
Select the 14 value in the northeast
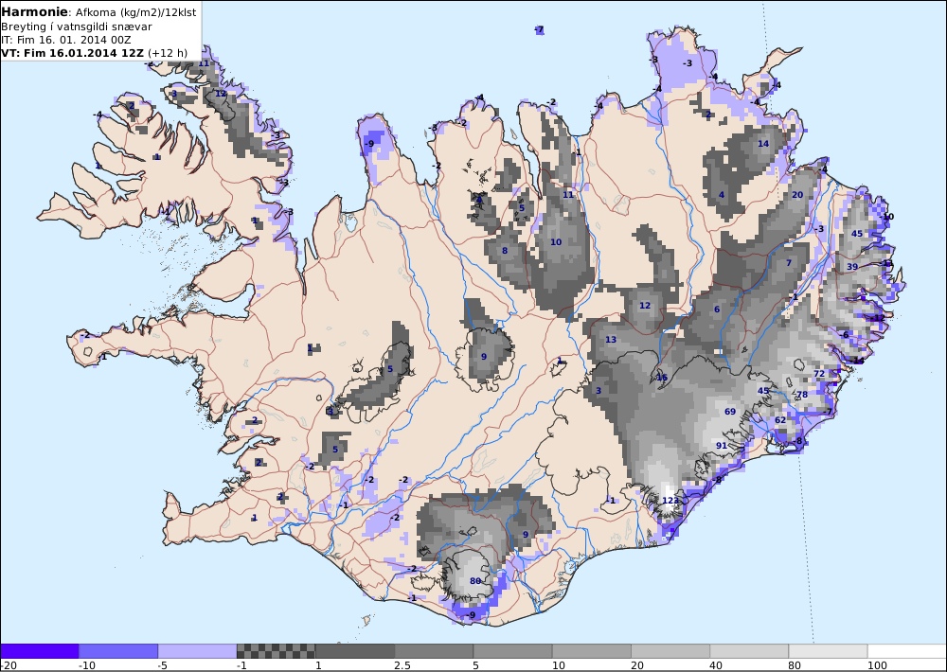[x=763, y=144]
